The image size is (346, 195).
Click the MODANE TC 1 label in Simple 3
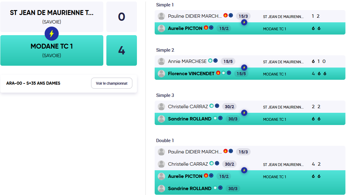click(x=274, y=119)
